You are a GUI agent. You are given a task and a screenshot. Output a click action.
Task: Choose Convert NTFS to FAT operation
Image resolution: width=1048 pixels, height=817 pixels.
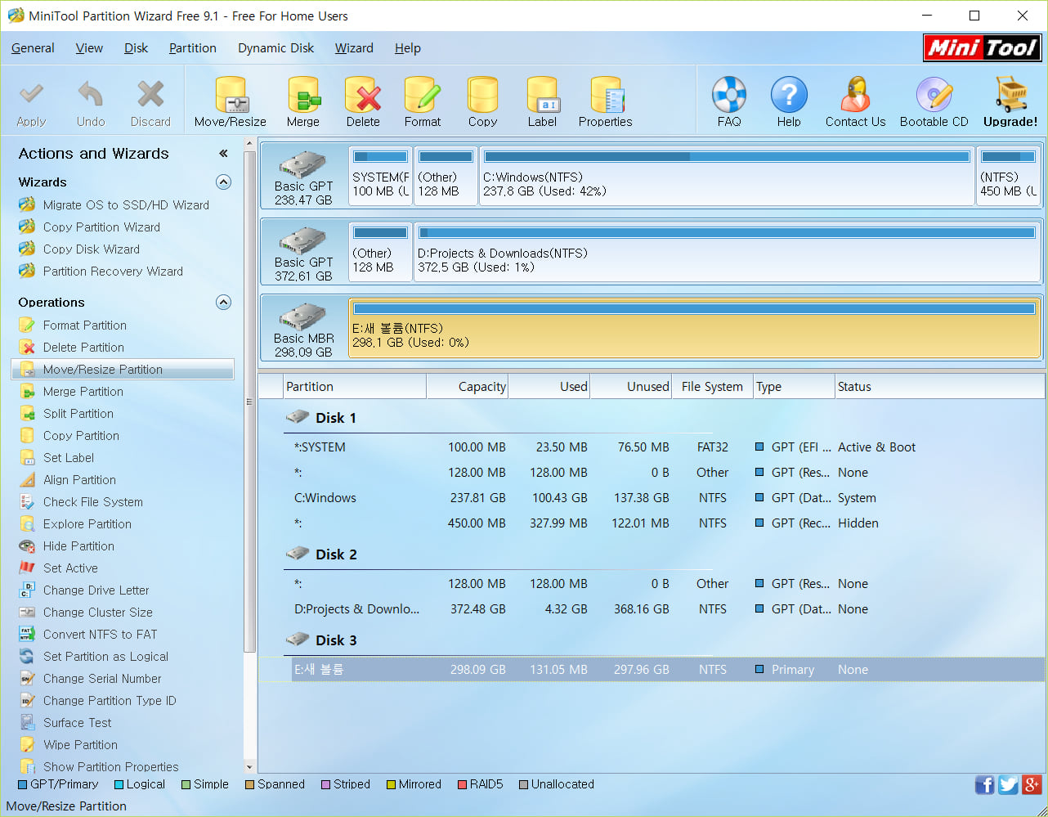click(100, 635)
